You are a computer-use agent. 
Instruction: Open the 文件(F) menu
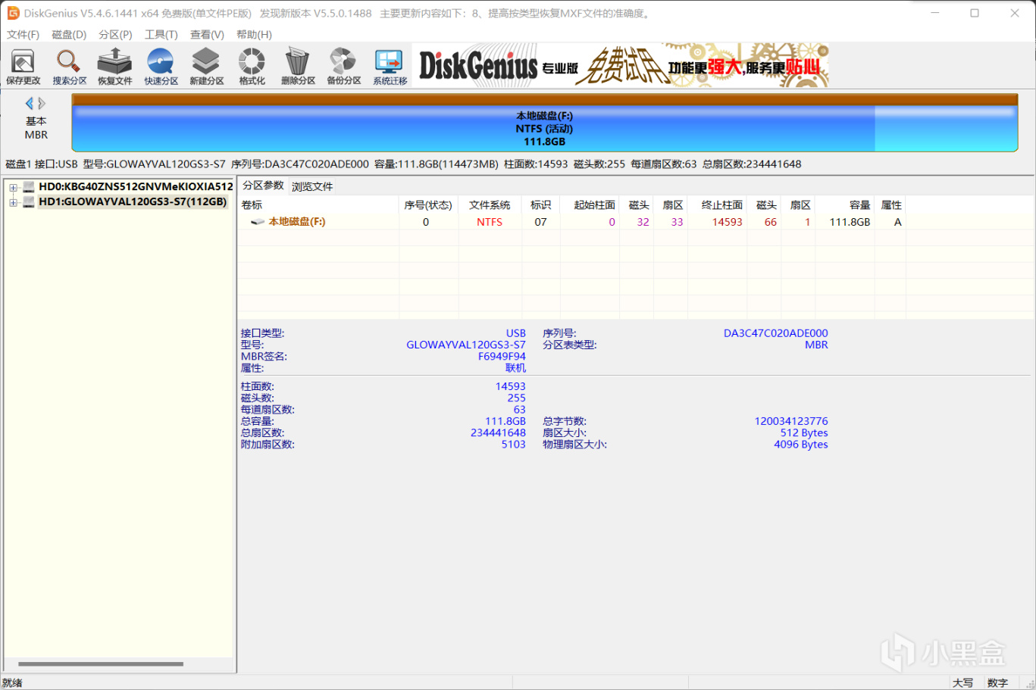point(23,35)
